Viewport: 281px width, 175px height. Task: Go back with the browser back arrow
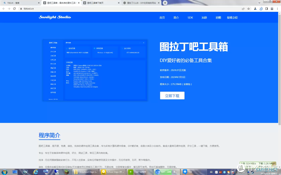tap(4, 9)
